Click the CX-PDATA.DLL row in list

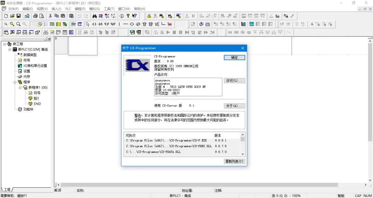coord(182,152)
